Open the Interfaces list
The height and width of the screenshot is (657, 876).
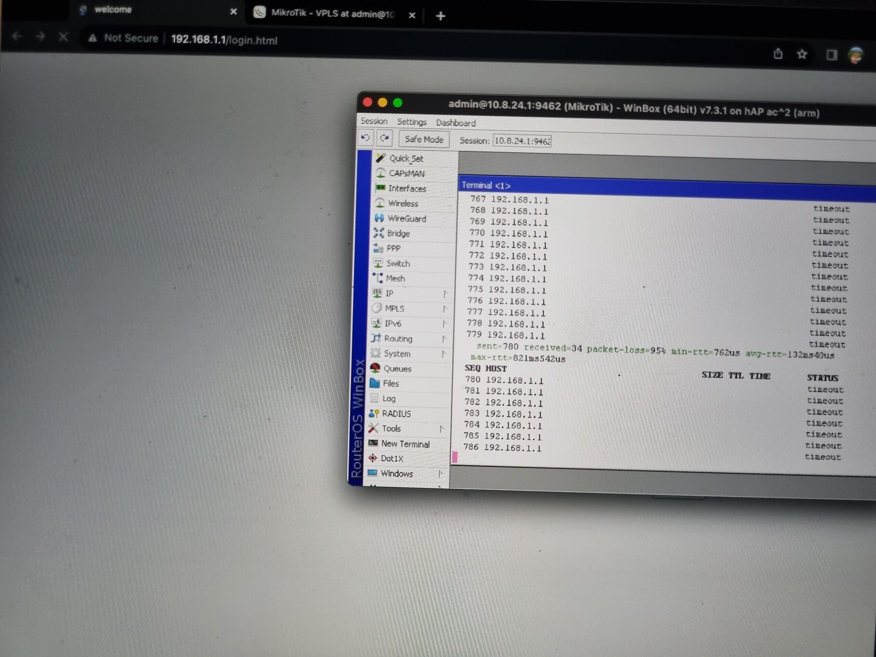[408, 189]
